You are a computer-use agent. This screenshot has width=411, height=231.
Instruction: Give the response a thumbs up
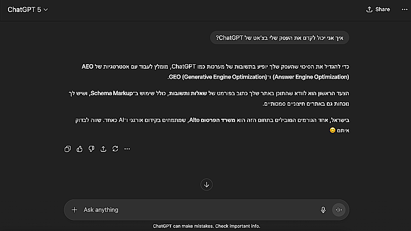tap(80, 149)
